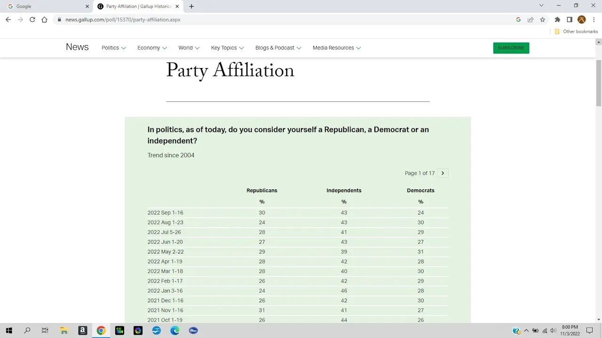Open the blue bird app on taskbar
The width and height of the screenshot is (602, 338).
pos(157,330)
